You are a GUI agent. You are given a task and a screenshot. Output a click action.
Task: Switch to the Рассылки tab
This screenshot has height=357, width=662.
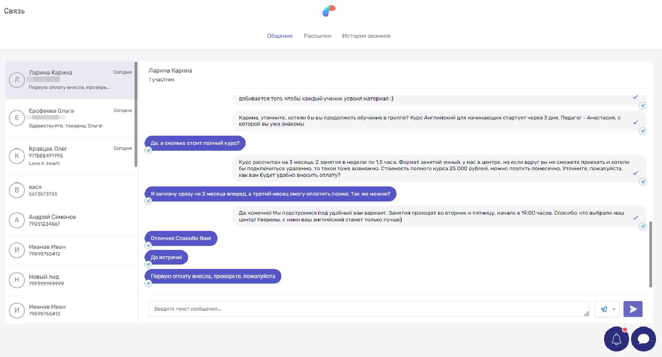(317, 36)
